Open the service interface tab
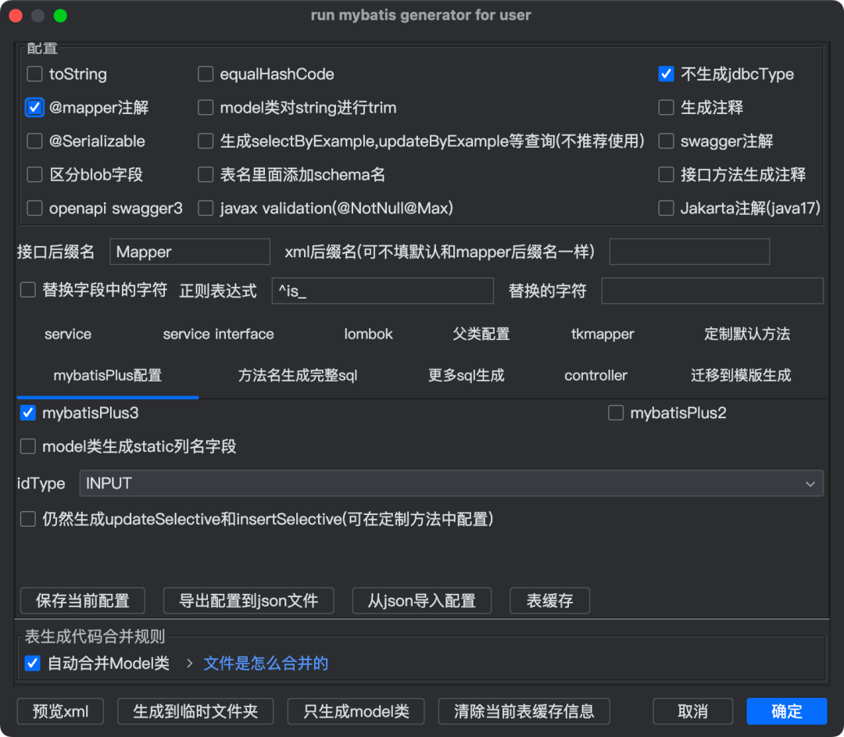This screenshot has height=737, width=844. [218, 334]
